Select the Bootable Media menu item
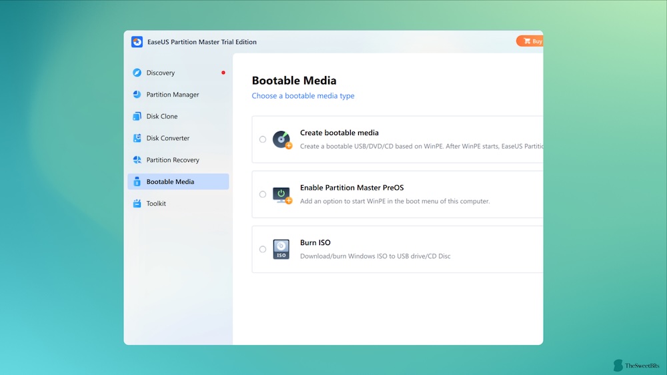667x375 pixels. (x=178, y=181)
